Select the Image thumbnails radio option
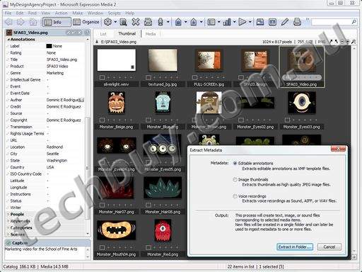This screenshot has height=272, width=362. pyautogui.click(x=235, y=180)
